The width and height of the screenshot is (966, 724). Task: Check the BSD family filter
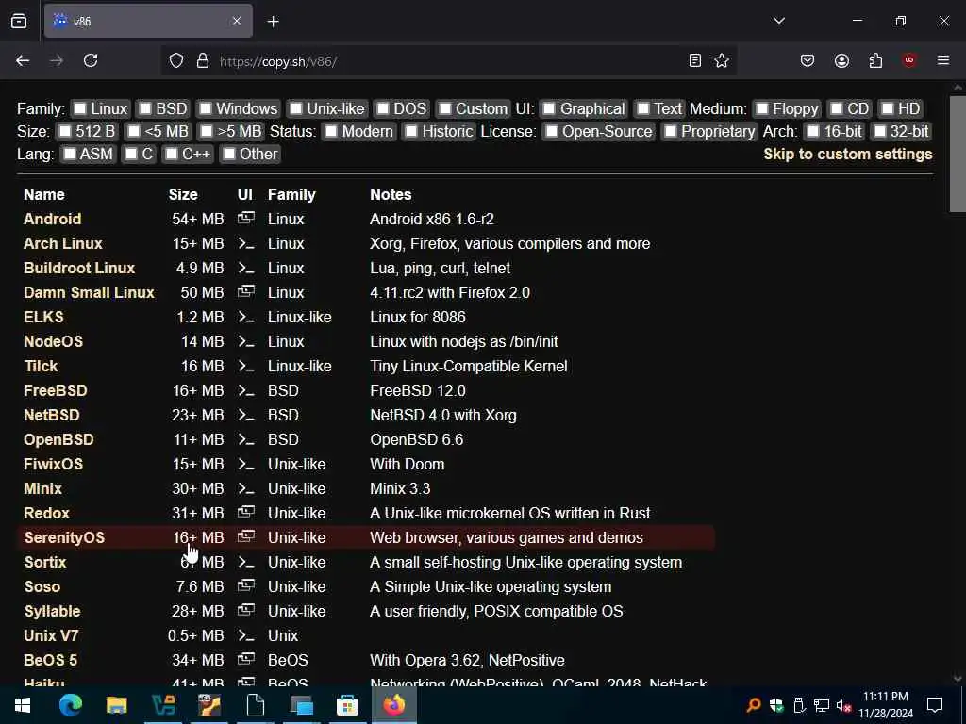click(x=144, y=109)
